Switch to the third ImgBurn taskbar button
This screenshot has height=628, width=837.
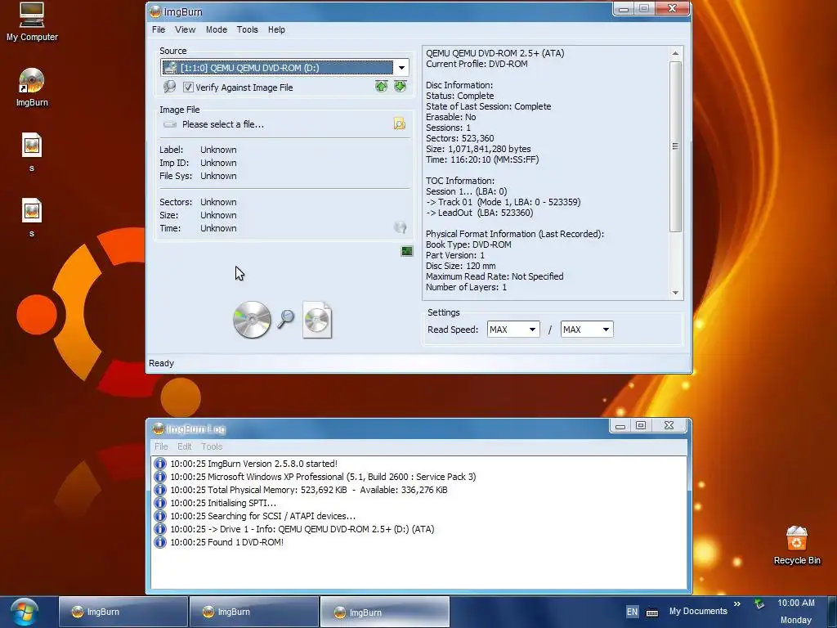(385, 612)
